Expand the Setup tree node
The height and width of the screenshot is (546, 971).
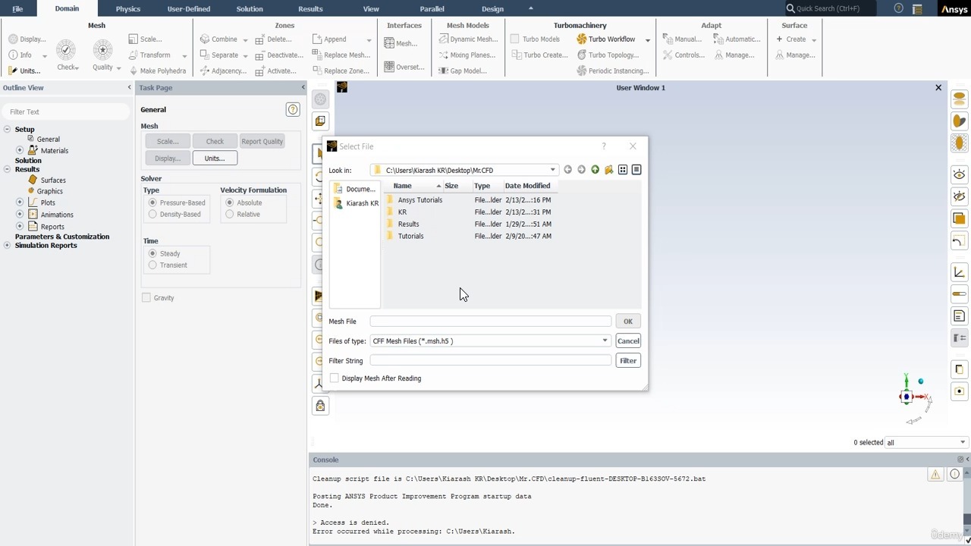(x=7, y=129)
